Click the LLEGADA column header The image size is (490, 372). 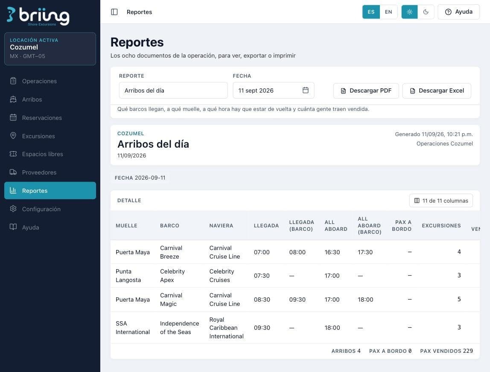266,226
